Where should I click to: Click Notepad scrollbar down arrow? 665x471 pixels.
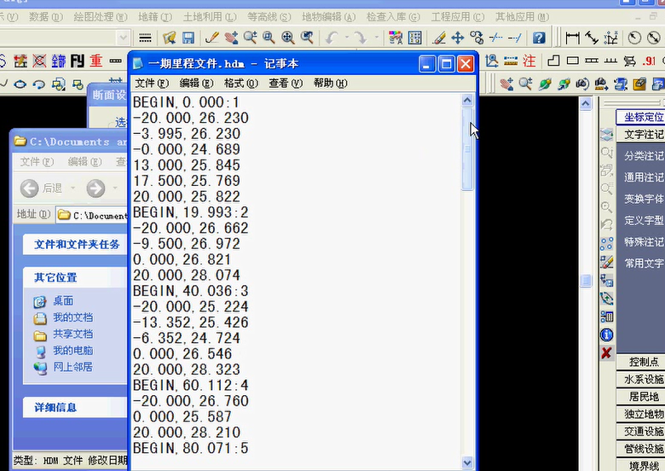point(467,462)
